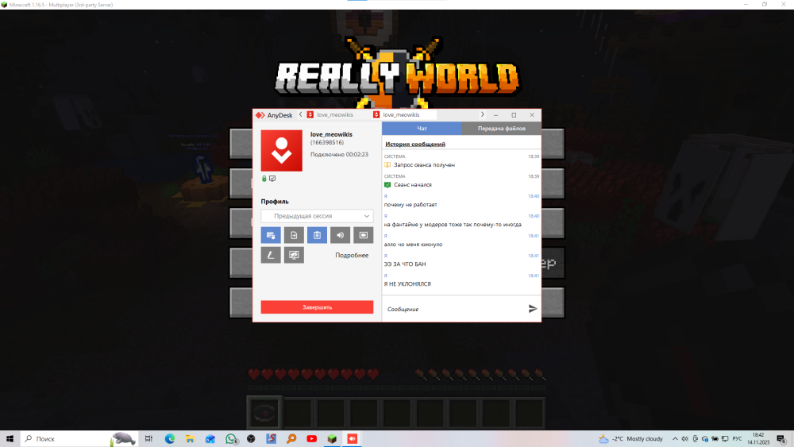Click the green session started check icon

[387, 185]
